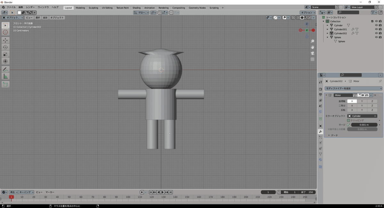Open the Modifier properties wrench tab
Viewport: 384px width, 208px height.
[321, 132]
